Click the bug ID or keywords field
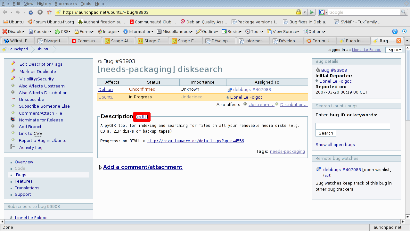This screenshot has width=410, height=231. pos(352,126)
